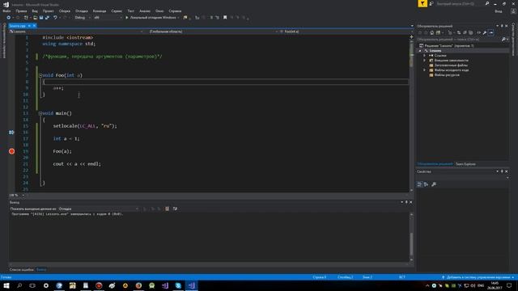Open the Сборка menu
The image size is (518, 291).
pyautogui.click(x=65, y=11)
